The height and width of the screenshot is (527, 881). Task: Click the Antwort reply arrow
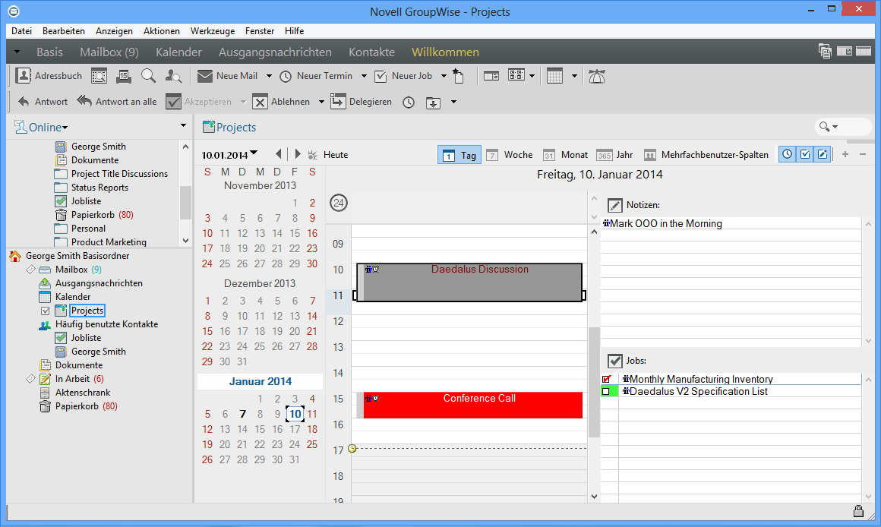43,102
